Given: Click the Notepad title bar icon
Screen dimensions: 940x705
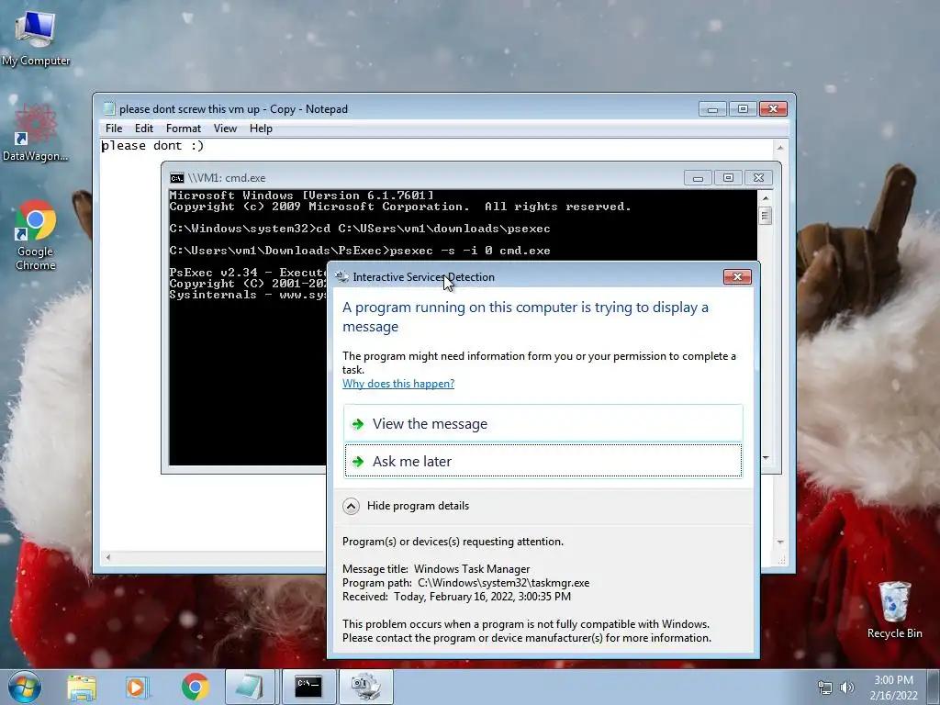Looking at the screenshot, I should click(108, 108).
